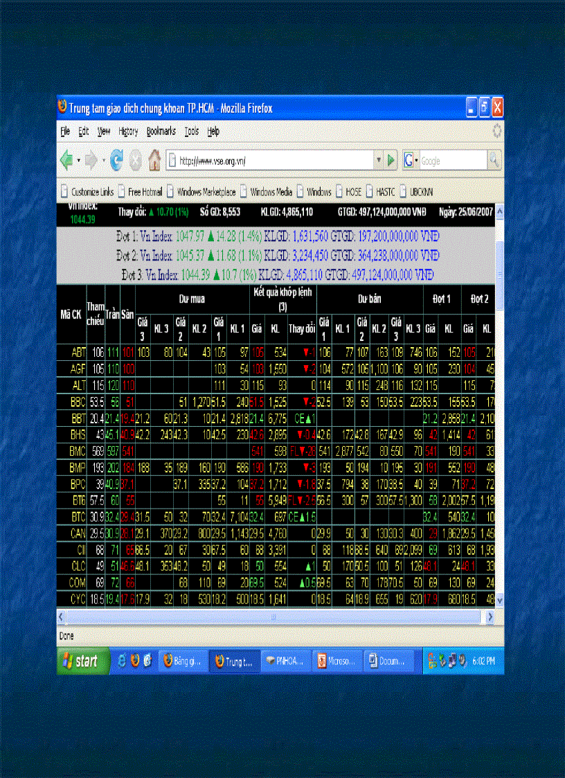Click the green Go arrow beside address bar
Viewport: 565px width, 778px height.
pos(391,161)
